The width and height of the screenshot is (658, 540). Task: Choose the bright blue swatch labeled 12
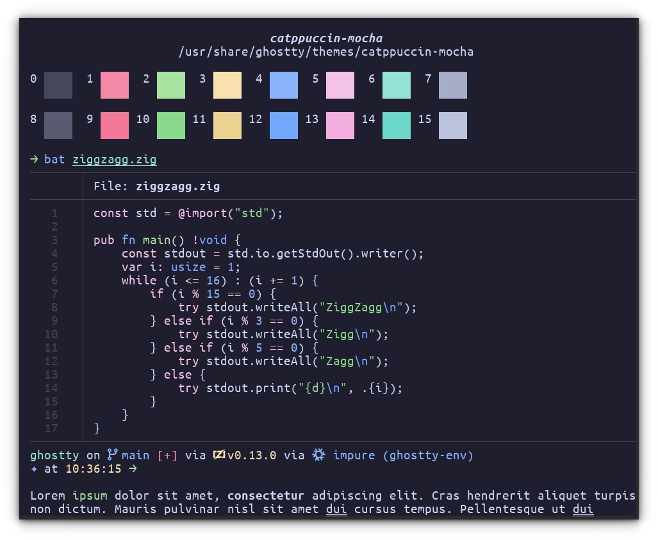click(x=284, y=126)
